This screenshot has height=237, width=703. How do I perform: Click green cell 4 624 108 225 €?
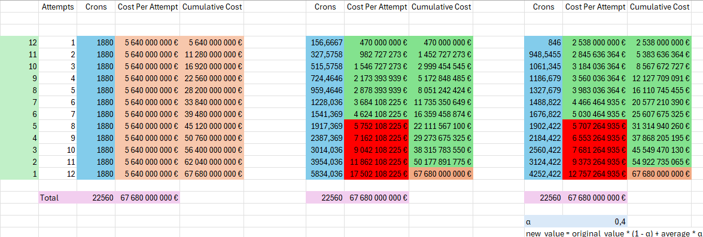(x=376, y=114)
